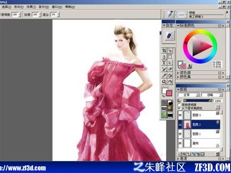Click the new watercolor layer button
The height and width of the screenshot is (173, 231).
pos(194,154)
